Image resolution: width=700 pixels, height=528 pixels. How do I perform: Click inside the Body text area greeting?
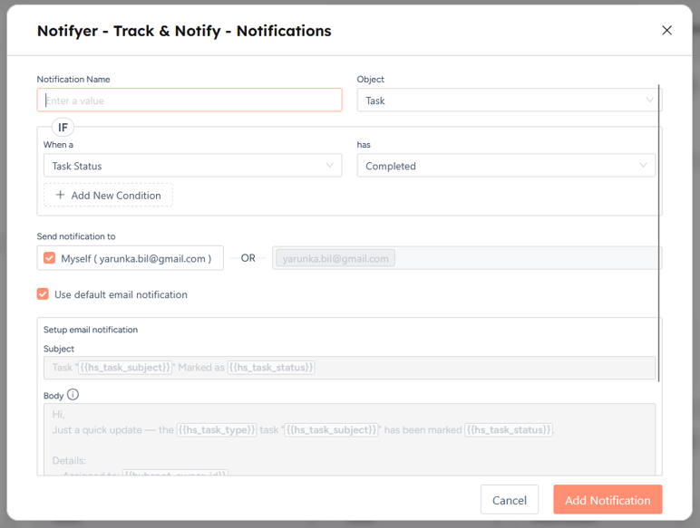pyautogui.click(x=59, y=414)
